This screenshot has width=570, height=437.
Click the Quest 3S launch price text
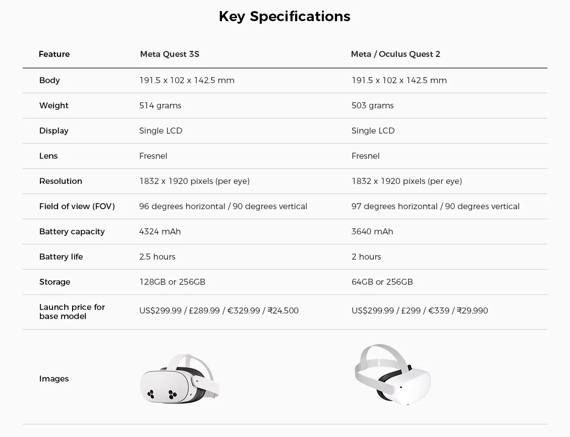click(x=218, y=310)
